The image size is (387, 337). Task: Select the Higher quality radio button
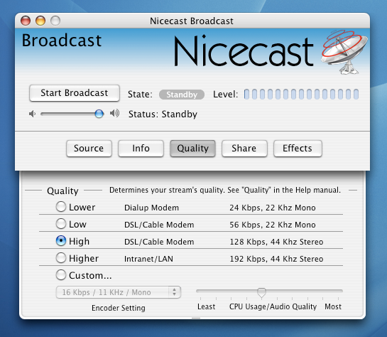[61, 258]
